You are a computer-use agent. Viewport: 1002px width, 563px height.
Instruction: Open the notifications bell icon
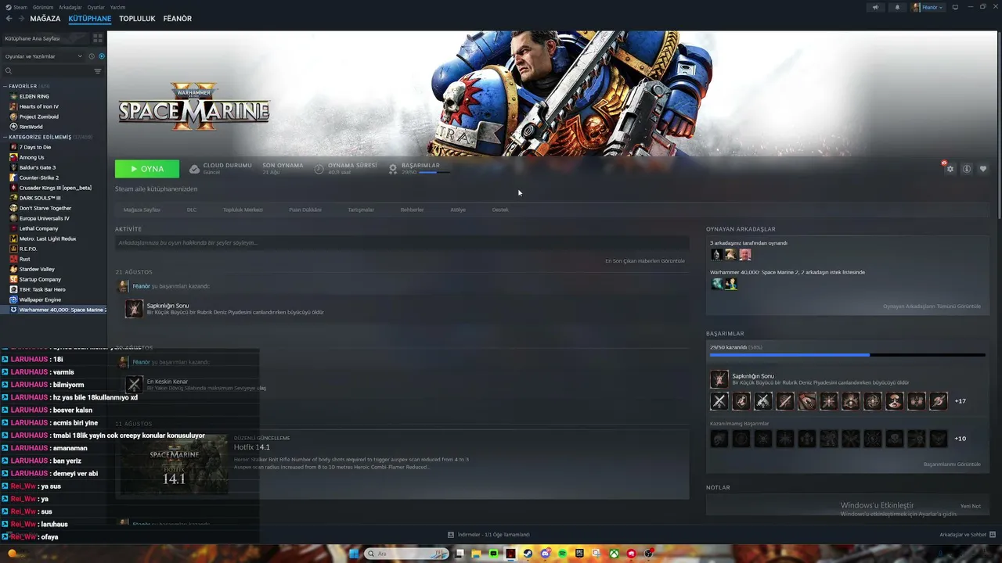click(897, 7)
